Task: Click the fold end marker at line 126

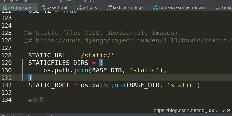Action: point(26,41)
